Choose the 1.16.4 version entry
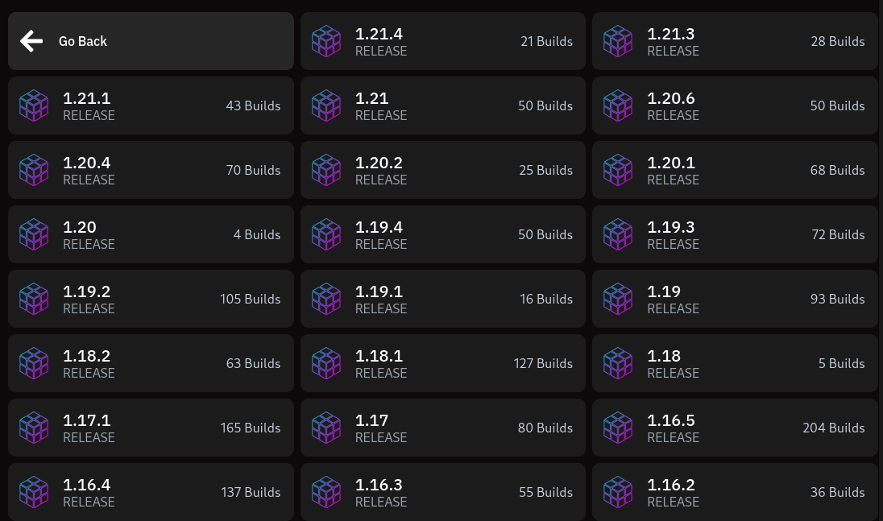 coord(151,492)
